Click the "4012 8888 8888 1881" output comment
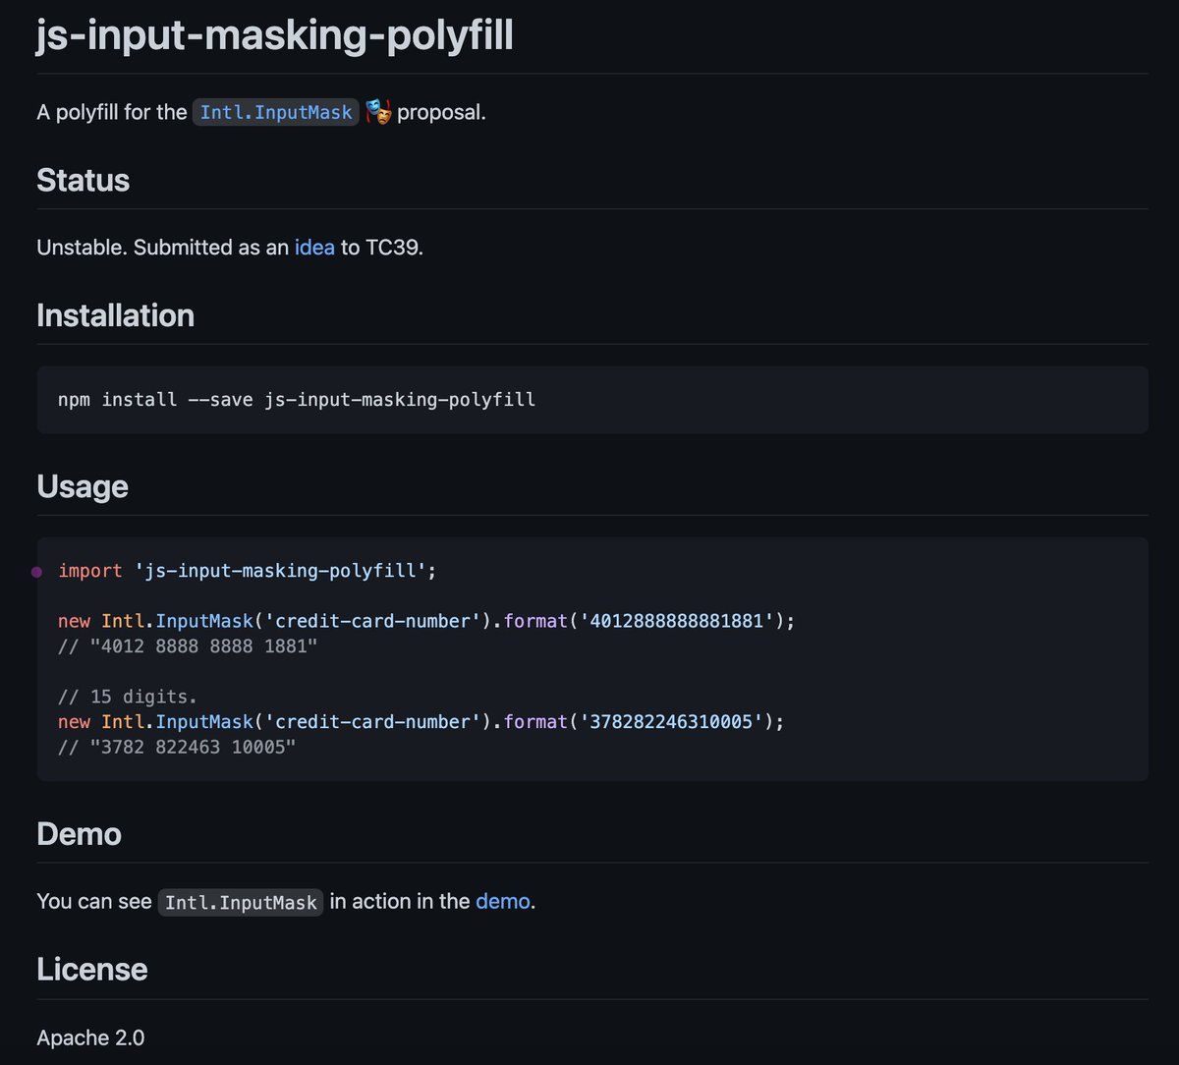Image resolution: width=1179 pixels, height=1065 pixels. tap(188, 646)
